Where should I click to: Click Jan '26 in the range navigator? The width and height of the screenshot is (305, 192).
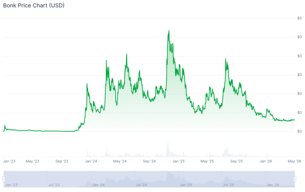click(273, 185)
